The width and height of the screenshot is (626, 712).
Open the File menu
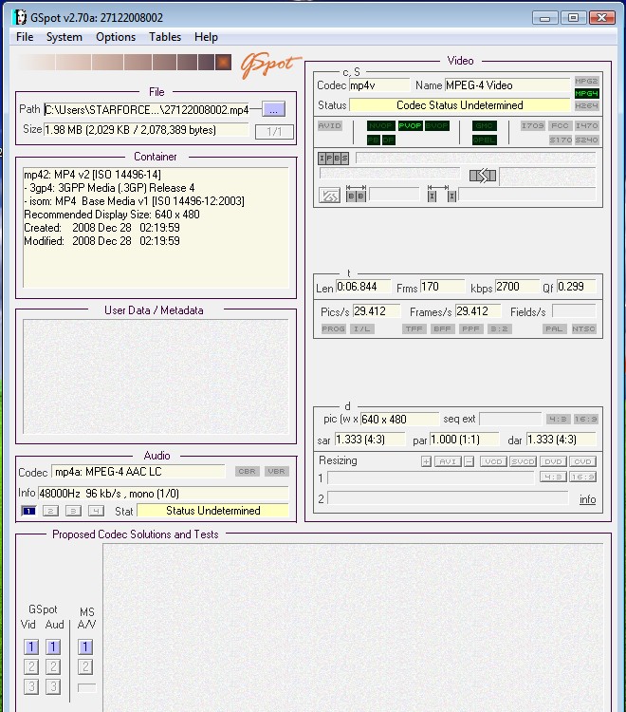click(25, 37)
